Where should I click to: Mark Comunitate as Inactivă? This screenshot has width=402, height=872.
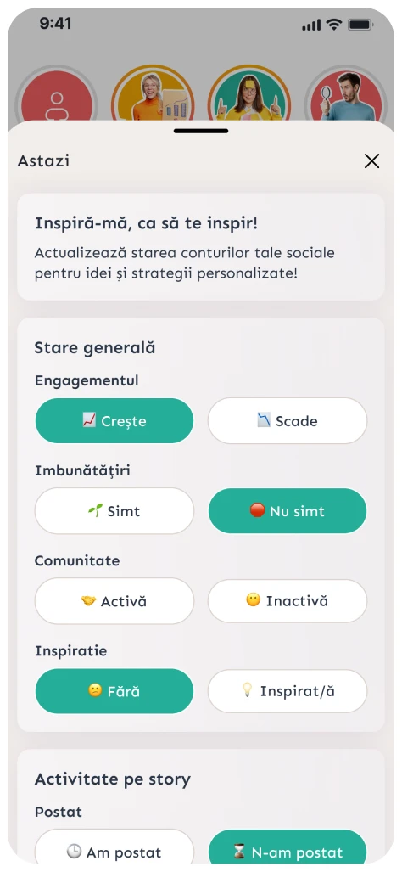click(288, 601)
